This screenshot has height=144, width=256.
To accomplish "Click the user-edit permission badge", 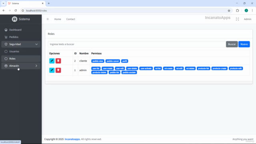I will (120, 68).
